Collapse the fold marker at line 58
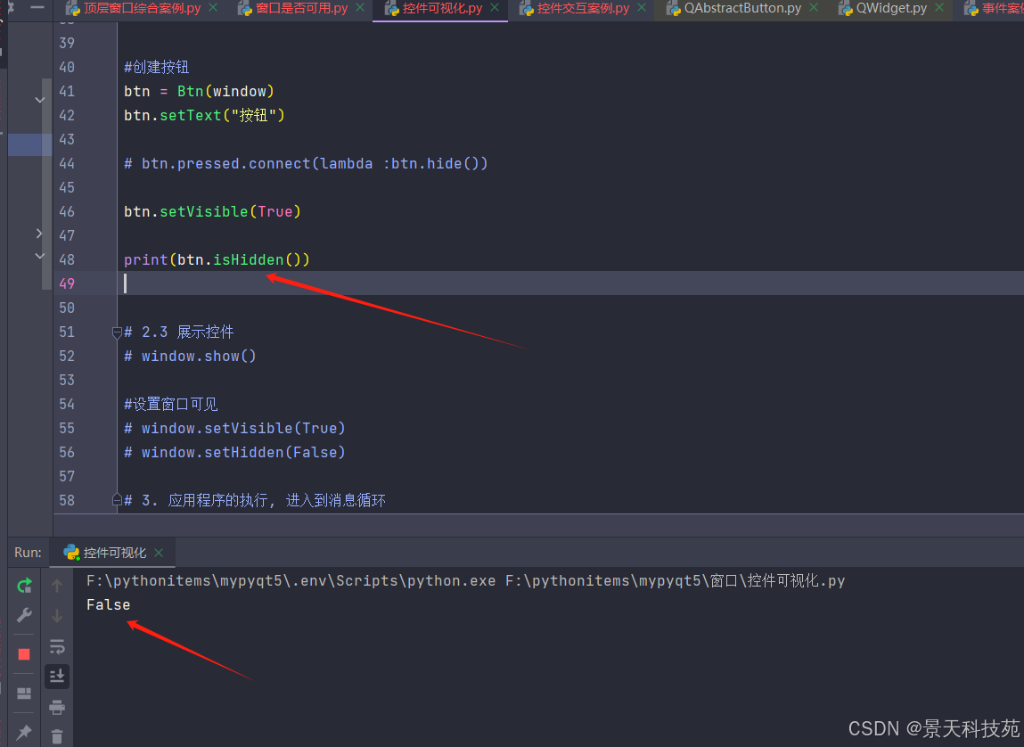 point(117,500)
